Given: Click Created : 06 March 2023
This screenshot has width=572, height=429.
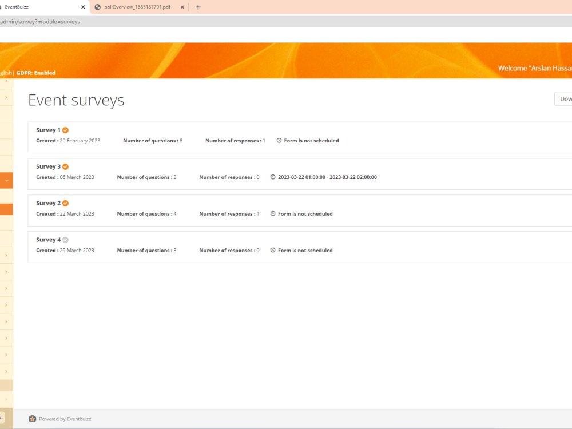Looking at the screenshot, I should (65, 177).
